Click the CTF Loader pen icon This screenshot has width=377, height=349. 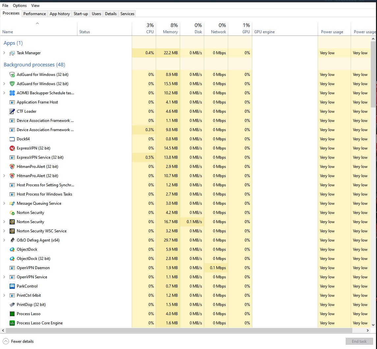[x=12, y=111]
